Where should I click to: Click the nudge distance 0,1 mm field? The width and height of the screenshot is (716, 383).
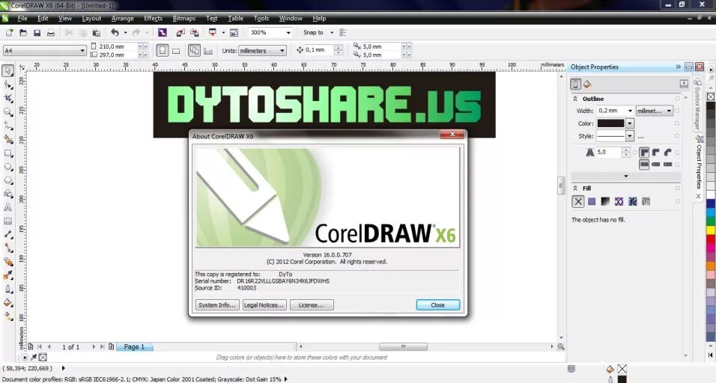pyautogui.click(x=319, y=50)
